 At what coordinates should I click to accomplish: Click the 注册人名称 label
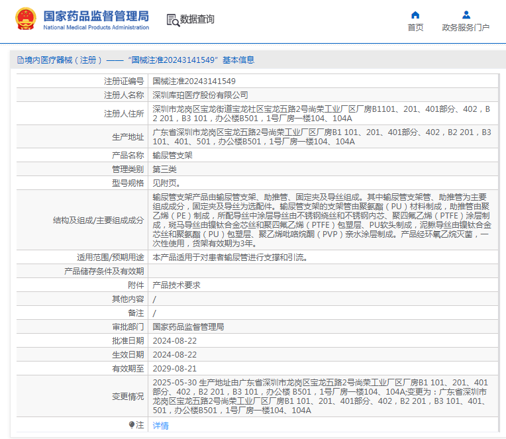pyautogui.click(x=124, y=95)
